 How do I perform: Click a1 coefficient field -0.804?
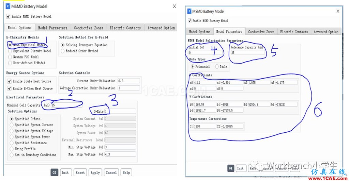(x=232, y=83)
